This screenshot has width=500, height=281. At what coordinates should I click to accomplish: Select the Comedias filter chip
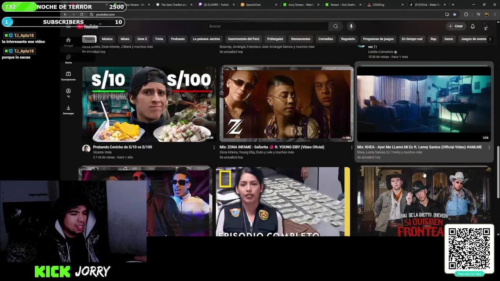[x=326, y=39]
